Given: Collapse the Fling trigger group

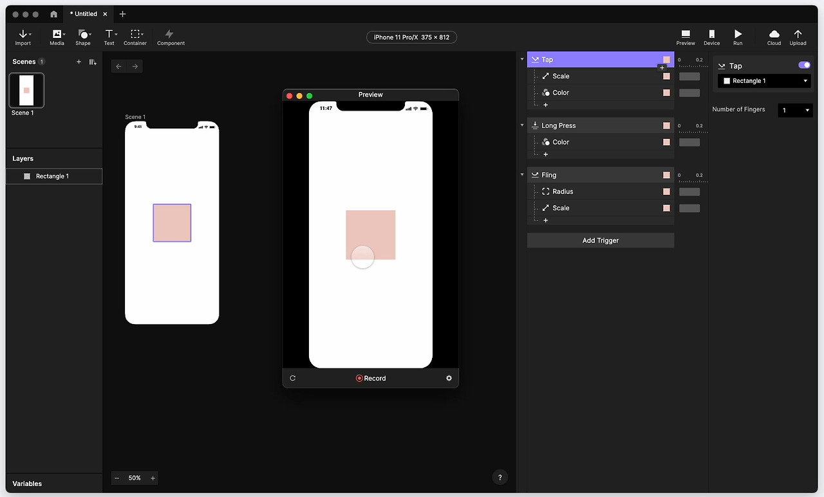Looking at the screenshot, I should point(522,175).
